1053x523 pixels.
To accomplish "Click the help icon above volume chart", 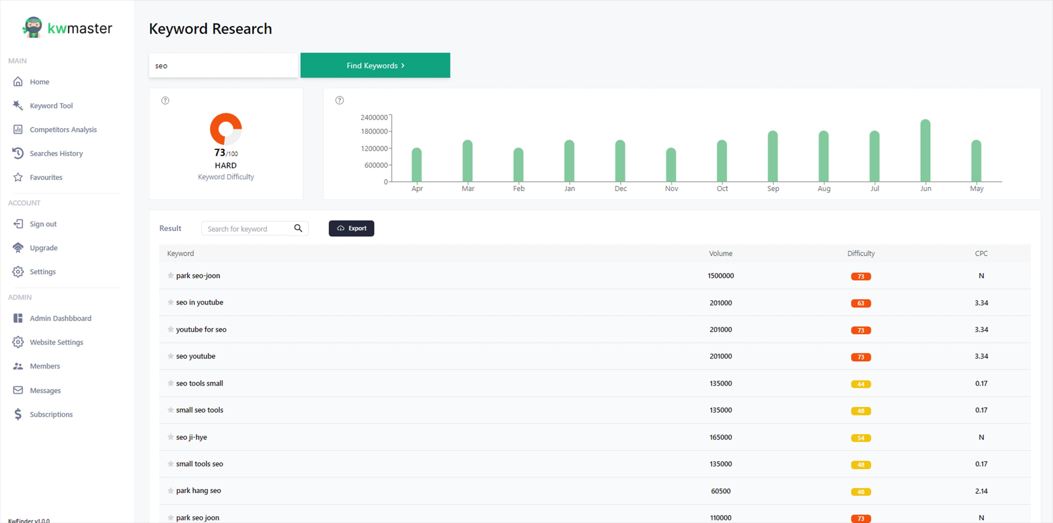I will pyautogui.click(x=339, y=101).
